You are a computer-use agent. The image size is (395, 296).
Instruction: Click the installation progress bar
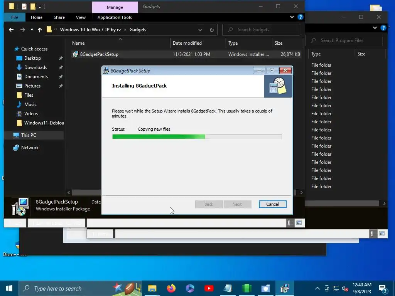[197, 137]
